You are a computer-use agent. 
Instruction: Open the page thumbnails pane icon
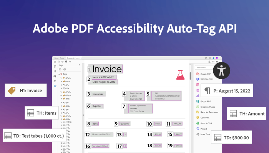point(55,66)
